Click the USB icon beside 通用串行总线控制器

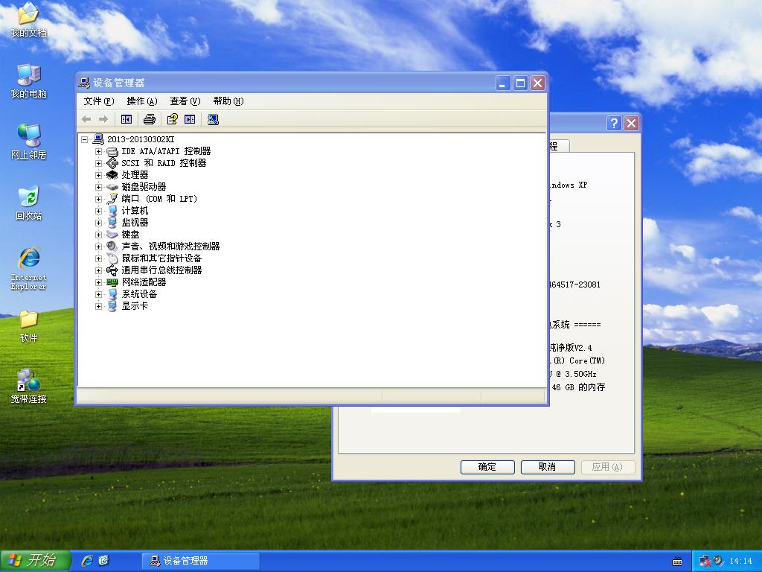coord(112,270)
